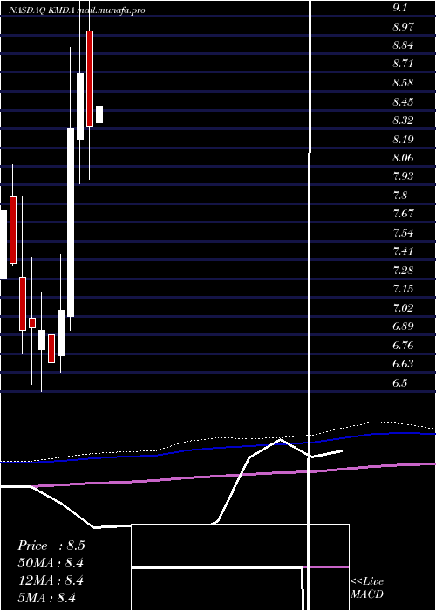This screenshot has width=436, height=611.
Task: Click the 9.1 price axis label
Action: 399,8
